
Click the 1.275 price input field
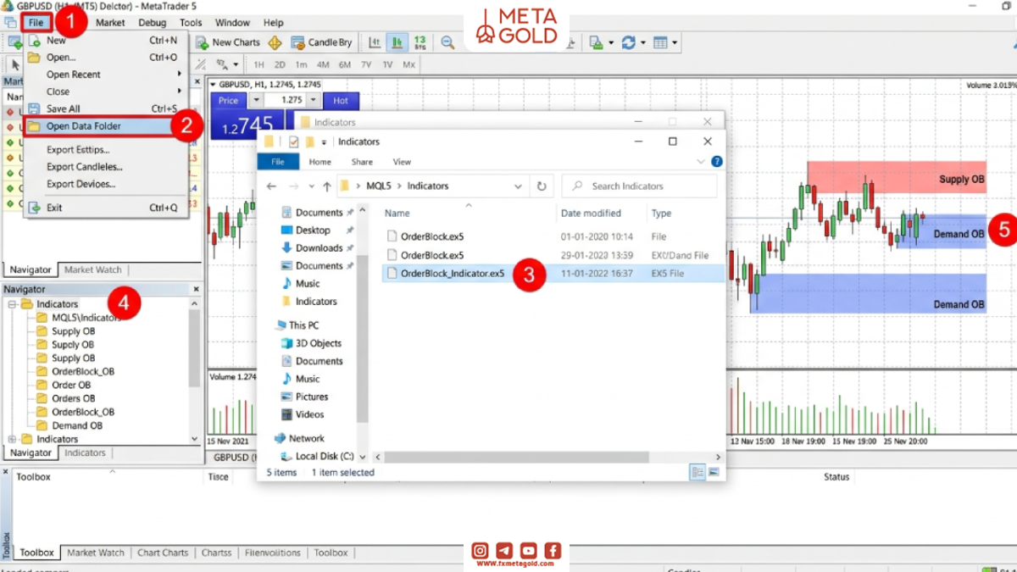pyautogui.click(x=286, y=100)
